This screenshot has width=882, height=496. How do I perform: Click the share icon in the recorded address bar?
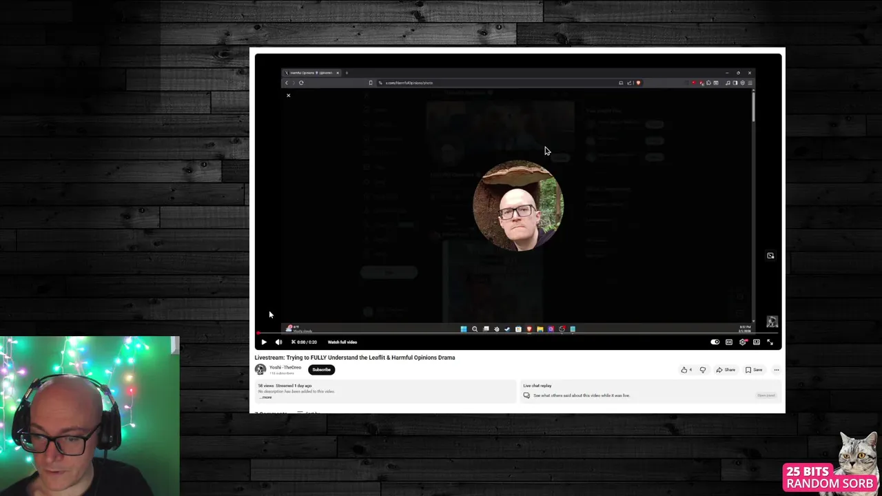(x=629, y=83)
